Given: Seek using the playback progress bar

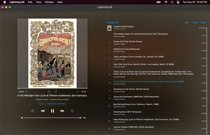Looking at the screenshot, I should point(52,88).
